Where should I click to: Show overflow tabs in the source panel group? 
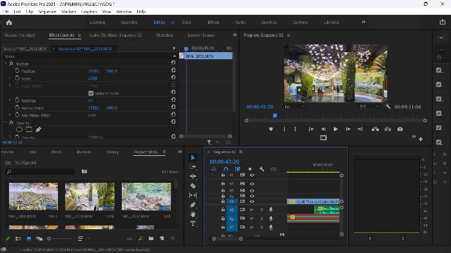(x=235, y=35)
